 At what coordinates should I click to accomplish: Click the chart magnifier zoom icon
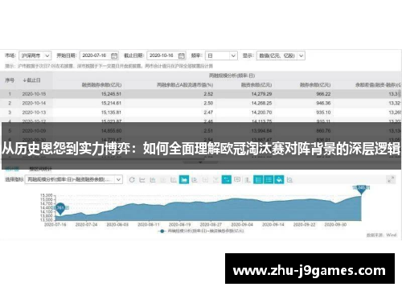click(x=289, y=180)
